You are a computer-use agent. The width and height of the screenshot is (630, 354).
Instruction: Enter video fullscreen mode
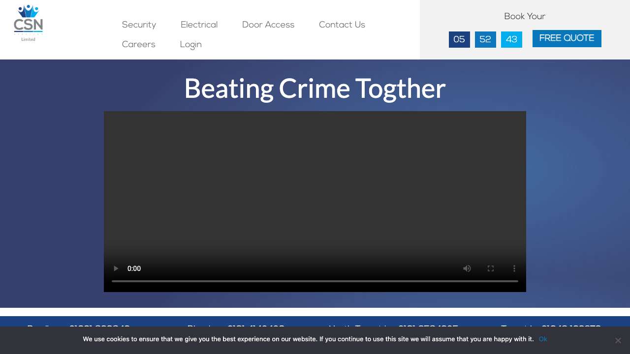tap(491, 268)
